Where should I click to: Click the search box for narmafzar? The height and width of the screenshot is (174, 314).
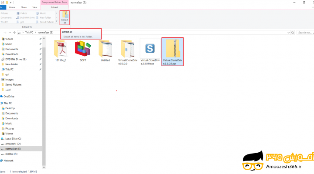pos(305,32)
